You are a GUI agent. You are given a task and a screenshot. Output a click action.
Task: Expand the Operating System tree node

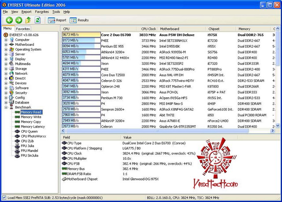(x=6, y=50)
